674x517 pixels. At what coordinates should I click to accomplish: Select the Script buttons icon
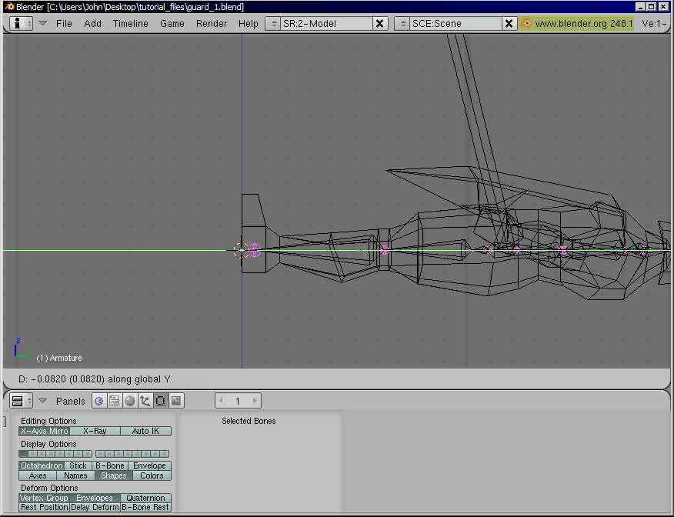[x=114, y=400]
